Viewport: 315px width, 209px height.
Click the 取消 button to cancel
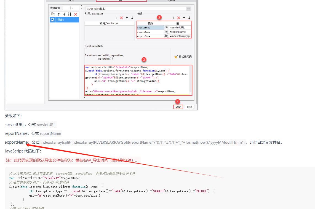(x=189, y=107)
